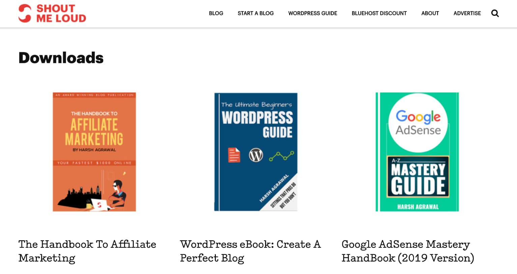Open The Handbook To Affiliate Marketing ebook cover
The image size is (517, 274).
pyautogui.click(x=94, y=152)
